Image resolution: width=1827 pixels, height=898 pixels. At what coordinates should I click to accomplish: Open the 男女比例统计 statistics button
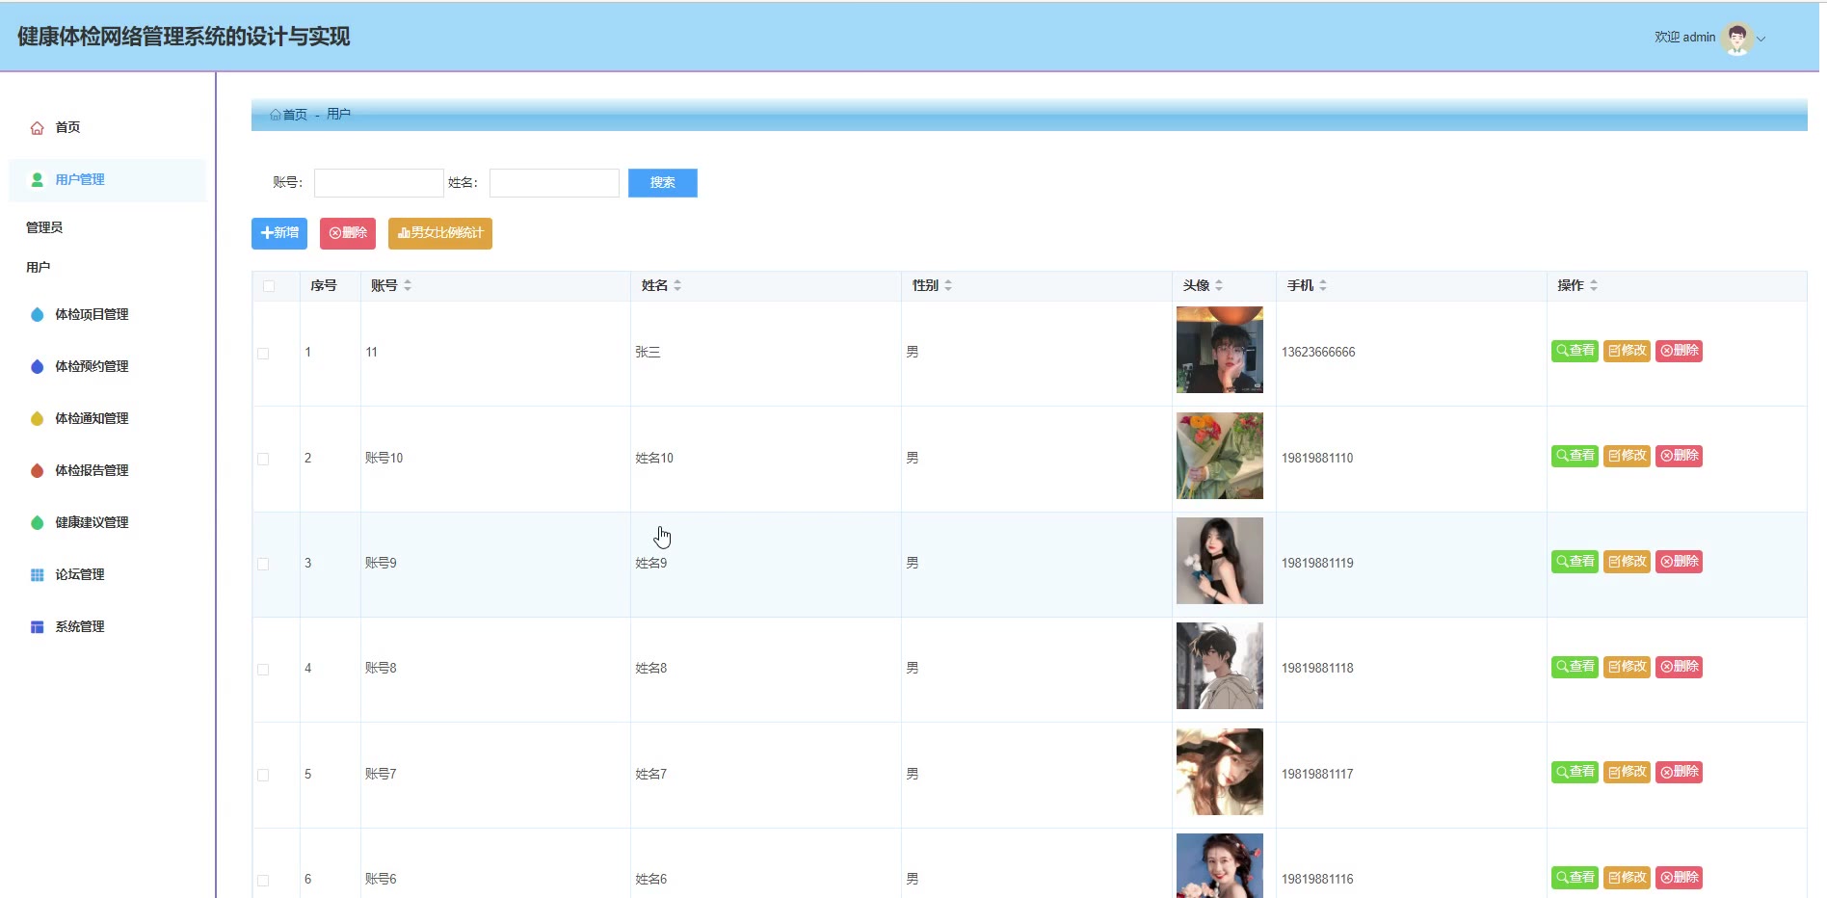439,233
